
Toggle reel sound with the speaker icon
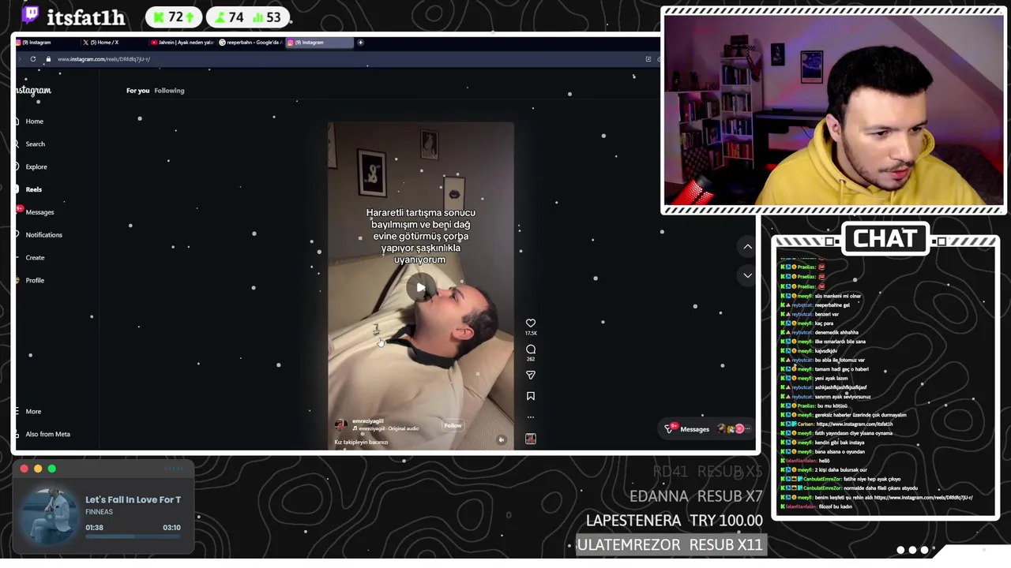(501, 439)
